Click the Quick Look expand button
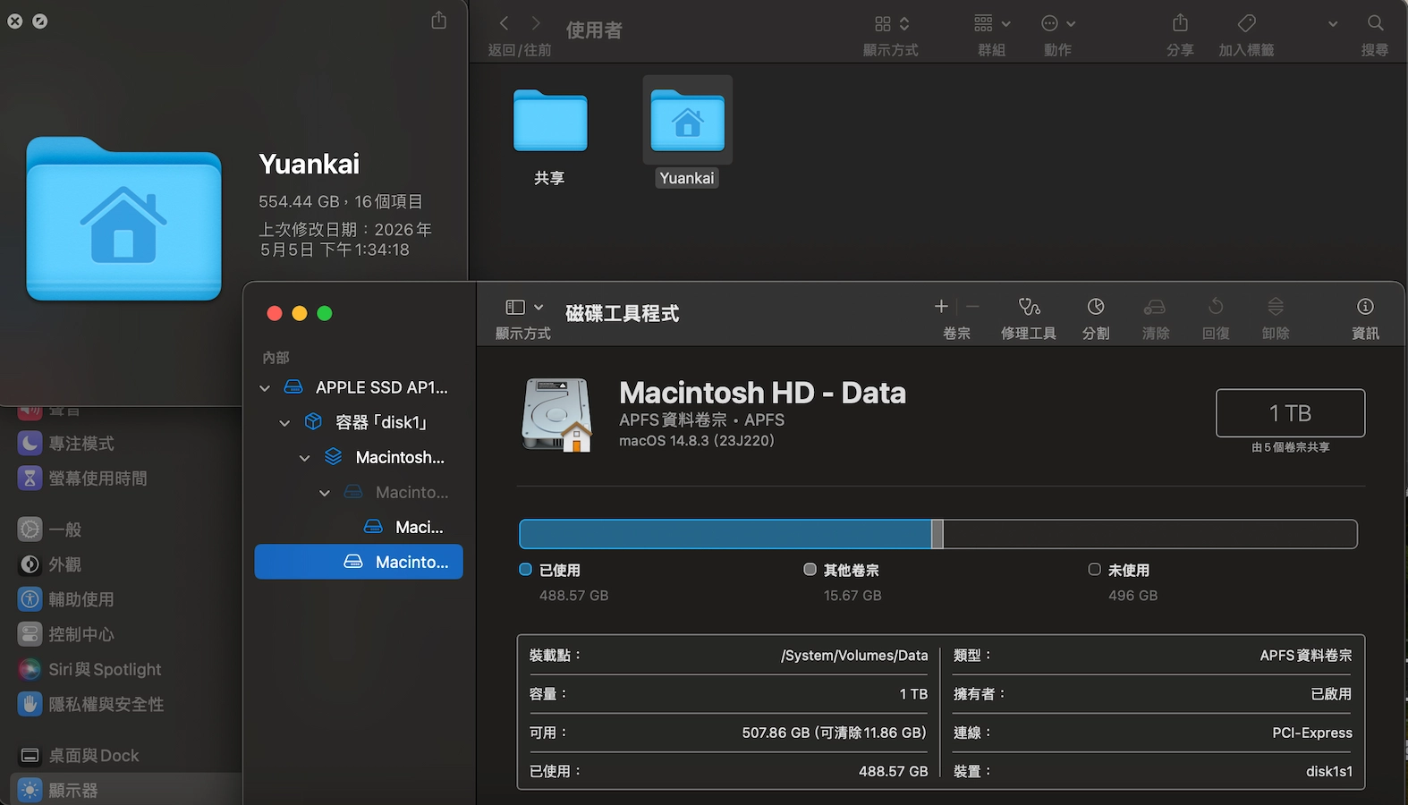 40,21
